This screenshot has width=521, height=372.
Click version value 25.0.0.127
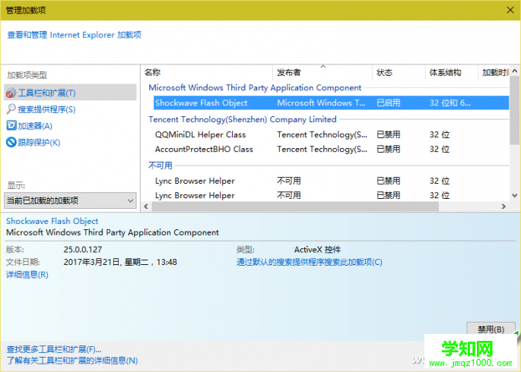tap(83, 250)
